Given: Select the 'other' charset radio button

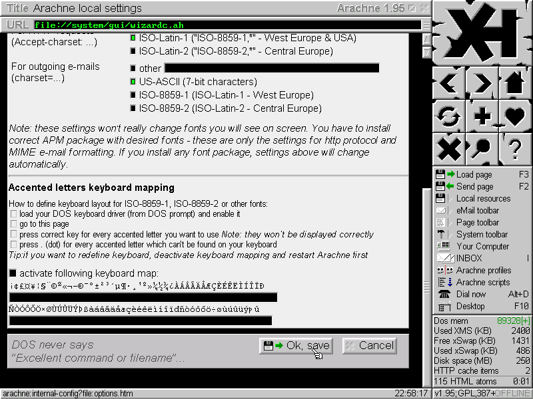Looking at the screenshot, I should point(133,68).
